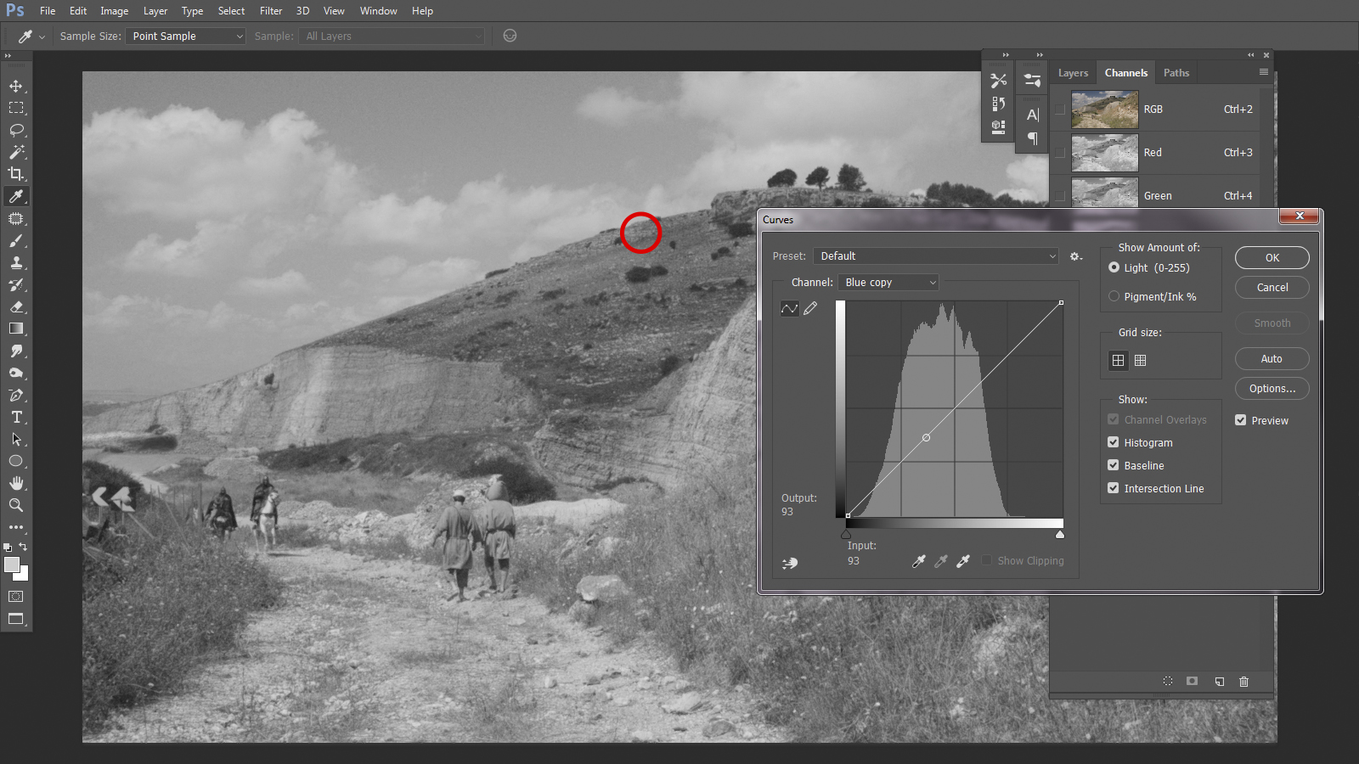
Task: Select the Move tool
Action: [x=16, y=86]
